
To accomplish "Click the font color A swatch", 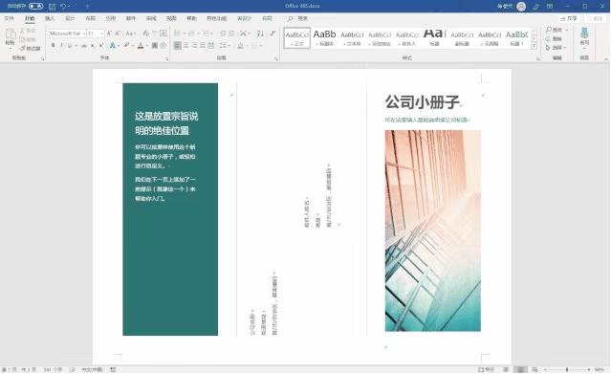I will (141, 46).
